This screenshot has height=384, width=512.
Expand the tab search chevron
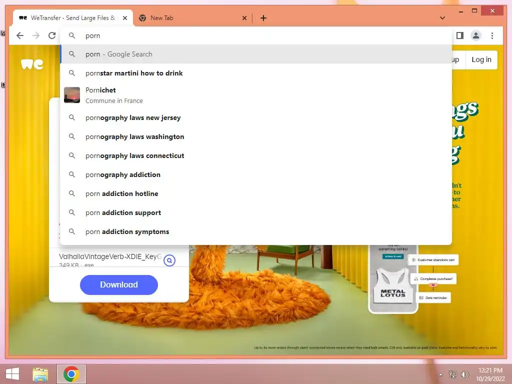442,18
